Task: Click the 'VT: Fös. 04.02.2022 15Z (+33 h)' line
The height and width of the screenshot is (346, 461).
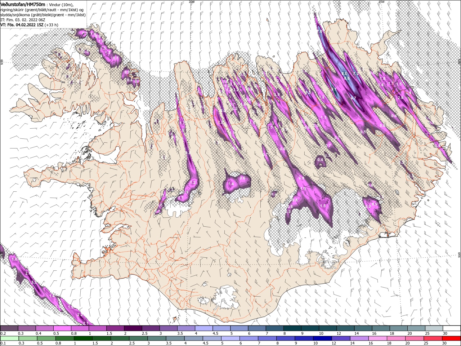Action: (30, 25)
